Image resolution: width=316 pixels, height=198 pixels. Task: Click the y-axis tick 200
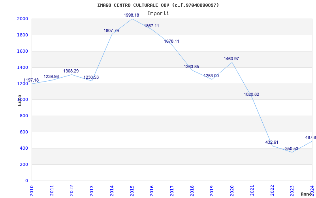25,164
